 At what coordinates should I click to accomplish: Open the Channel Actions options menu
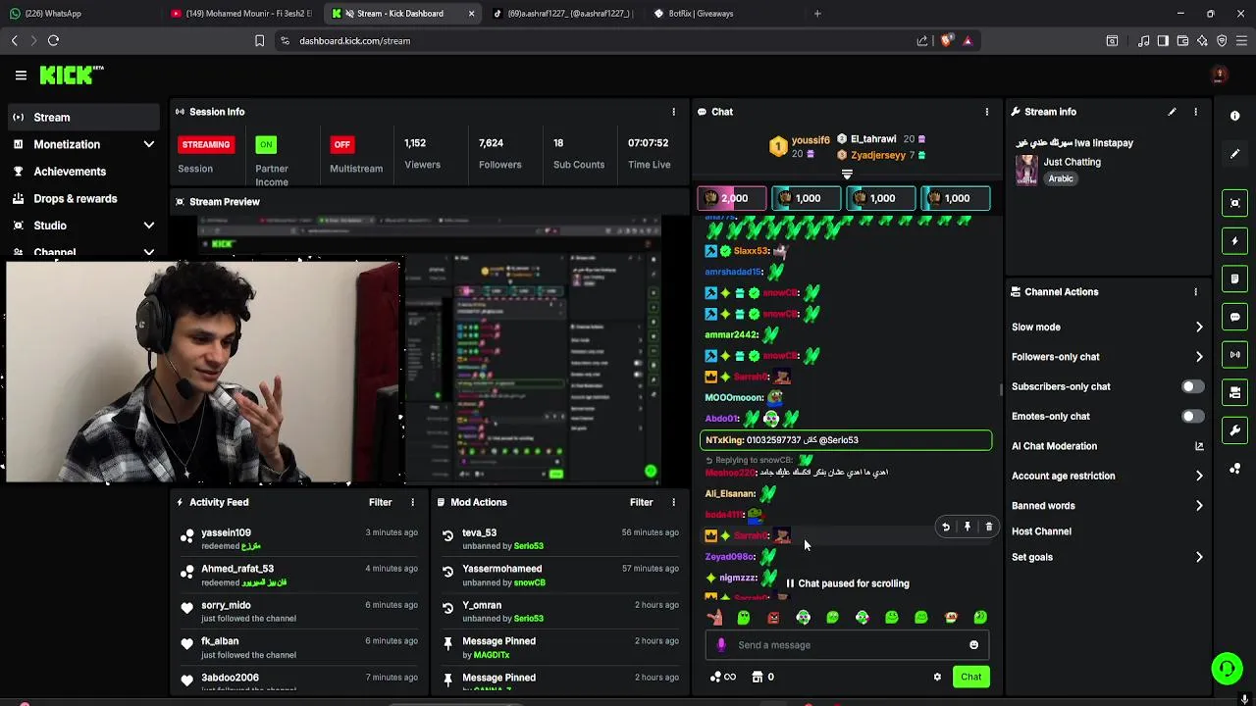click(1195, 292)
